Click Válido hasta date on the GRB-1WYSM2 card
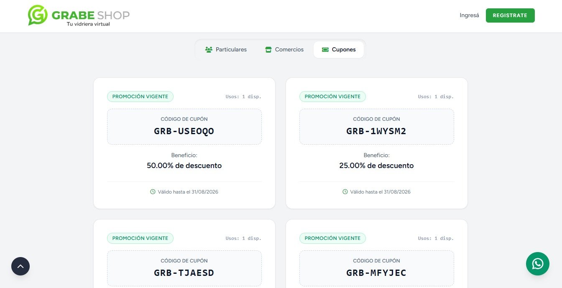The image size is (562, 288). coord(380,192)
